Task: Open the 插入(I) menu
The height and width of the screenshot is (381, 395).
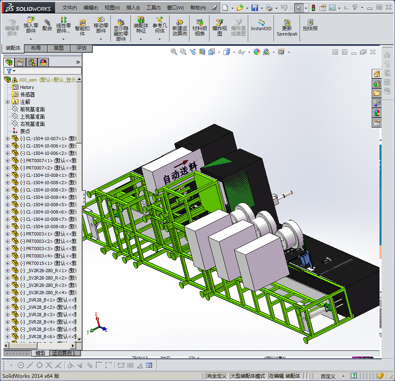Action: (x=133, y=8)
